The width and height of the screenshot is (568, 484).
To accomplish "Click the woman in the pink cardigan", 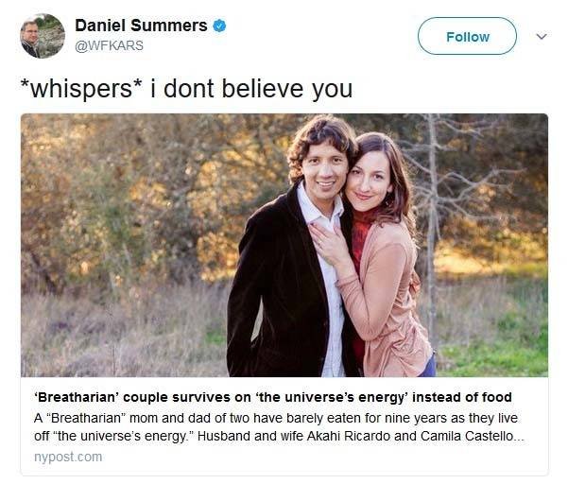I will click(383, 274).
